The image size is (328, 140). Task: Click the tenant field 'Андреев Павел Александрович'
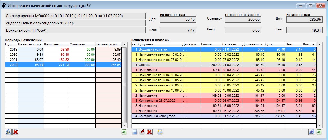75,23
